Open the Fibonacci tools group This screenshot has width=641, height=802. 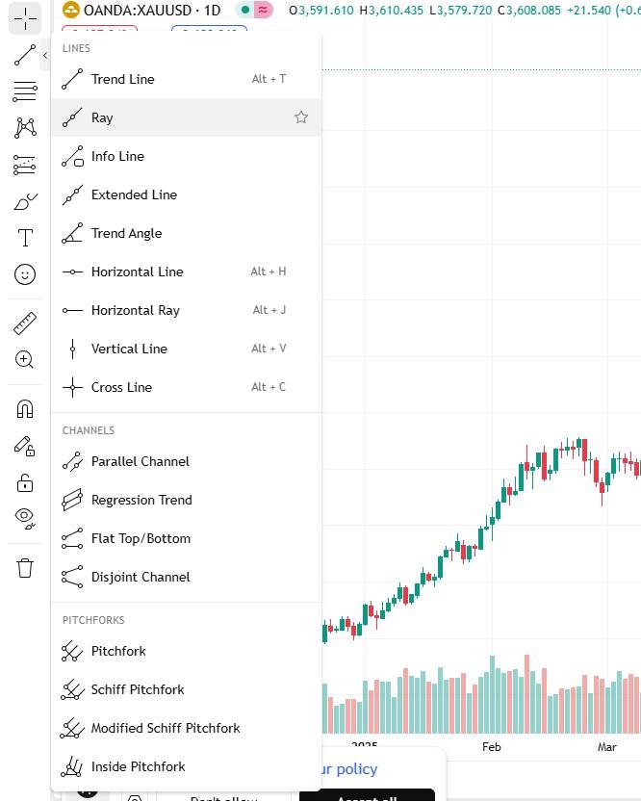click(24, 91)
